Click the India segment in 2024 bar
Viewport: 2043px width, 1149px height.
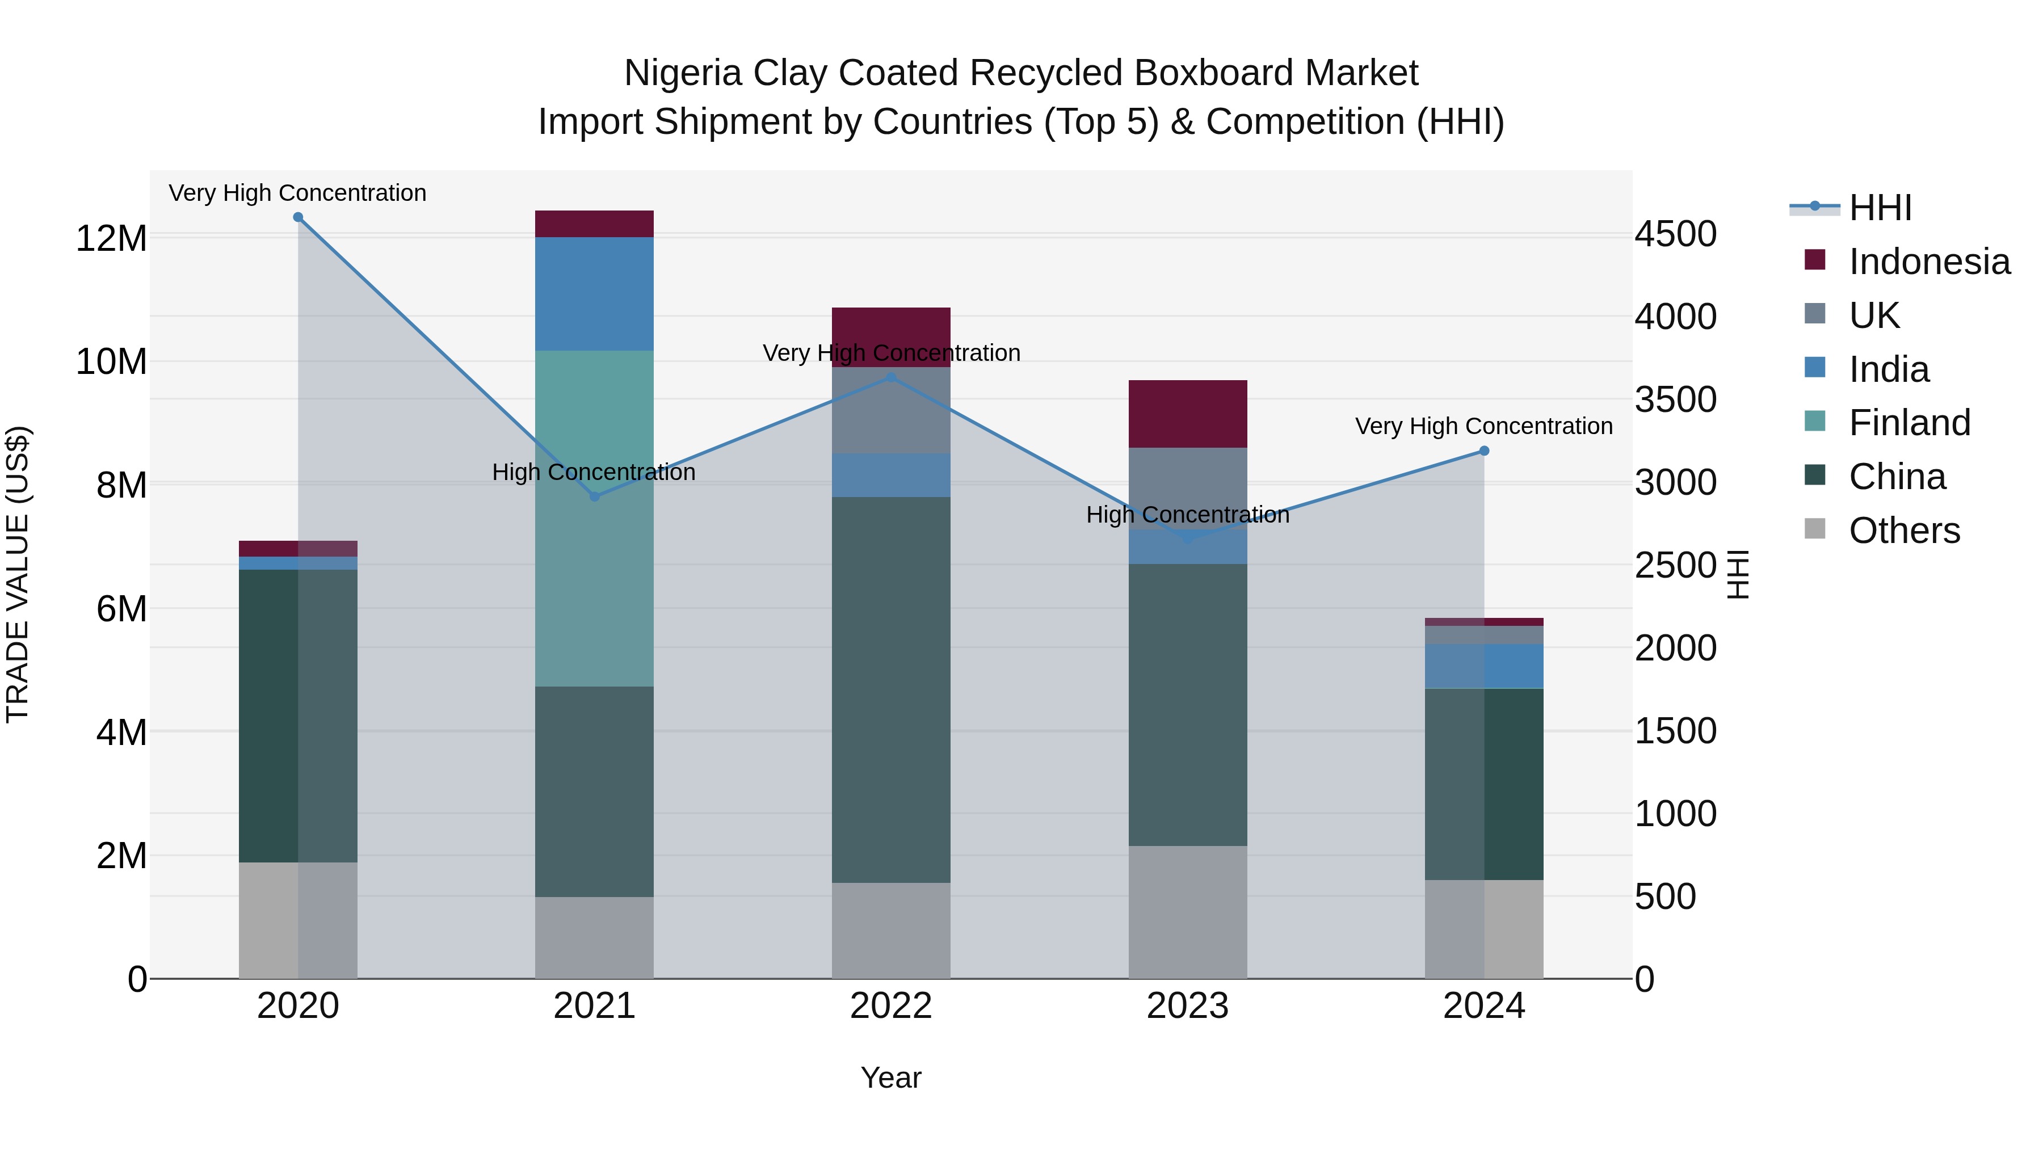point(1485,666)
